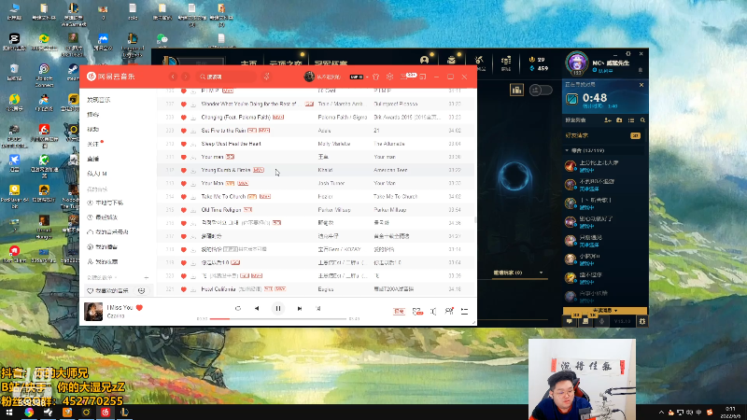Viewport: 747px width, 420px height.
Task: Open League chat bubble icon at bottom
Action: (x=570, y=321)
